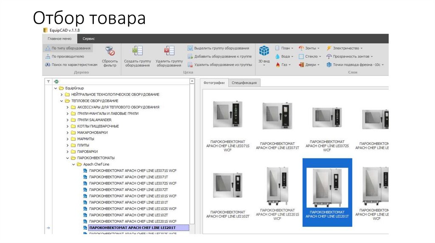Create equipment group icon

click(x=137, y=51)
